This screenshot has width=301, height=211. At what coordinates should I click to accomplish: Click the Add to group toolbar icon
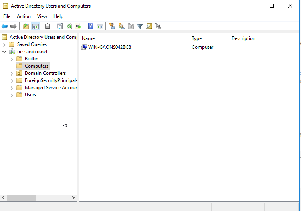pos(158,26)
